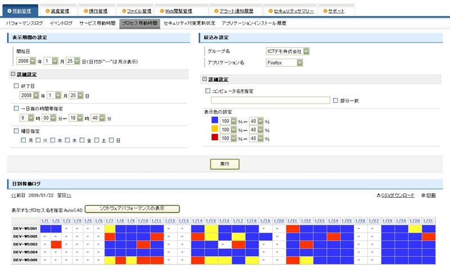Open the 終了日 year dropdown
Image resolution: width=450 pixels, height=277 pixels.
click(x=29, y=95)
